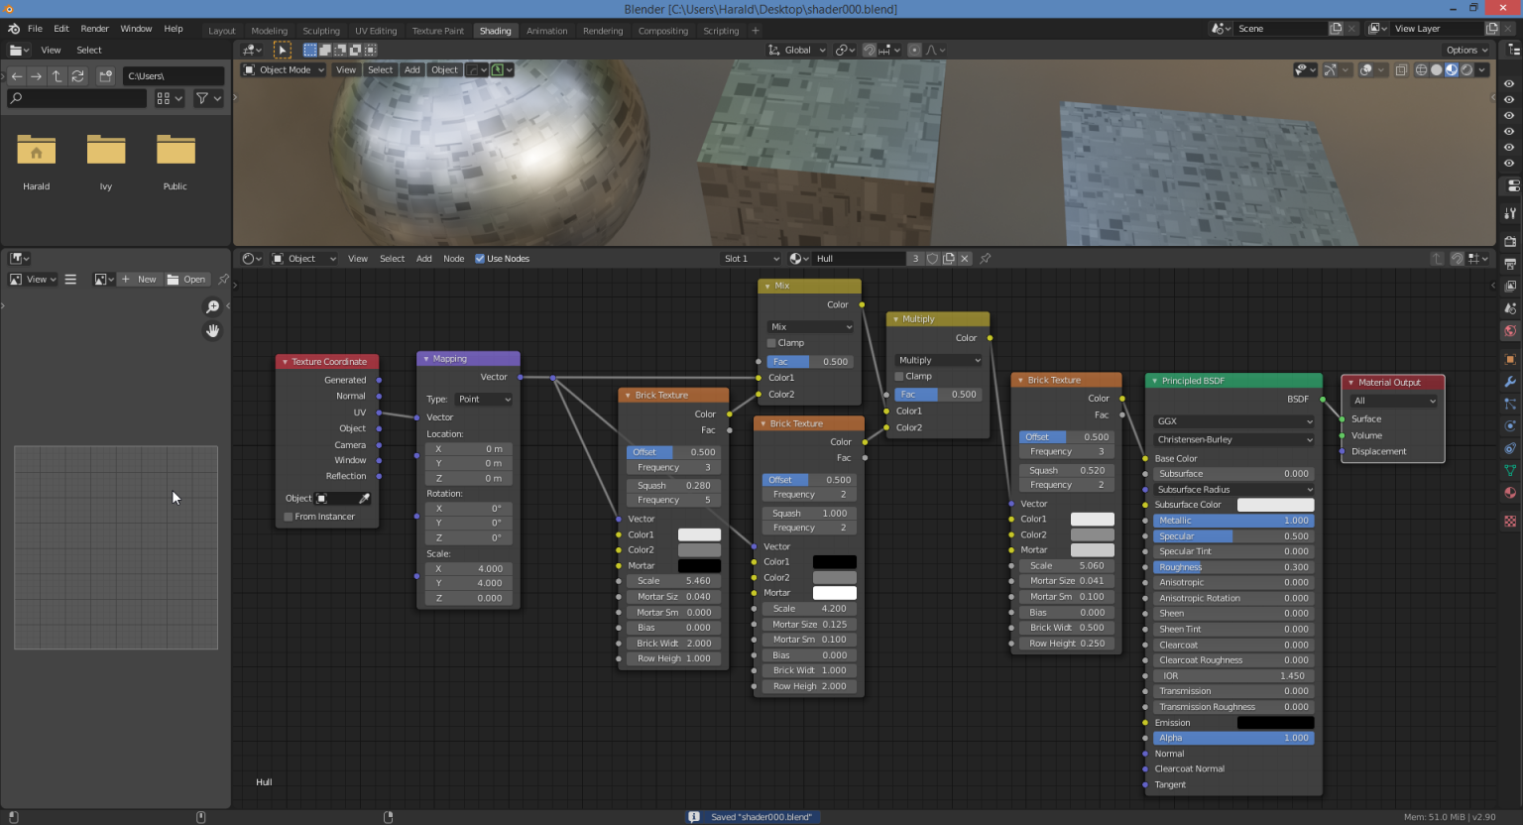Open the GGX distribution dropdown
The image size is (1523, 825).
1233,421
